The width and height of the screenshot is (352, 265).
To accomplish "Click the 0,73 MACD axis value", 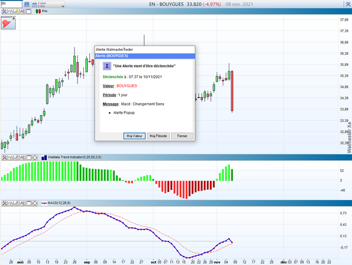I will pyautogui.click(x=343, y=213).
